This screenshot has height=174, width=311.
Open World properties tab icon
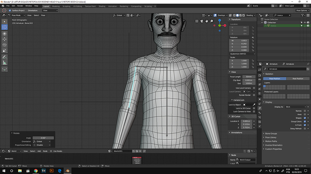point(260,94)
